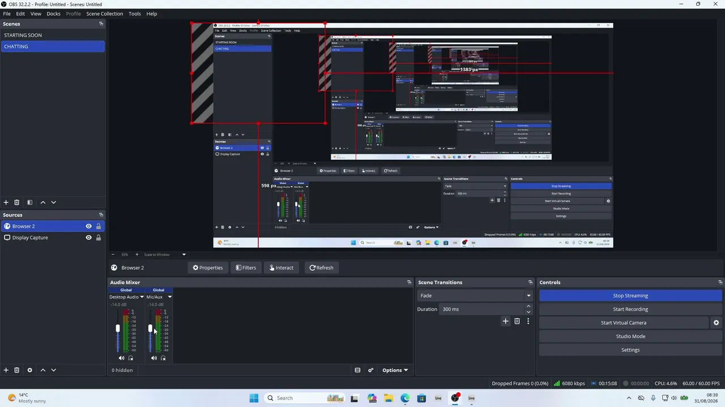Hide the Display Capture source with its eye icon

pyautogui.click(x=88, y=237)
